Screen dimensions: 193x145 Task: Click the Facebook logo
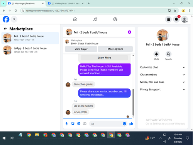tap(6, 19)
